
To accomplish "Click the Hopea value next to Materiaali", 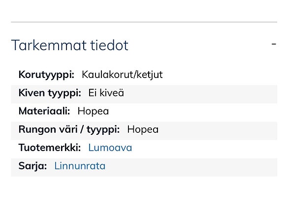I will tap(93, 111).
